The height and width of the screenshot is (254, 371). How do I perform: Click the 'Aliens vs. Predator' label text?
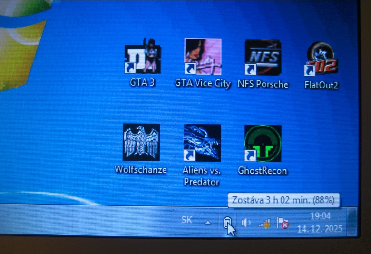(202, 176)
